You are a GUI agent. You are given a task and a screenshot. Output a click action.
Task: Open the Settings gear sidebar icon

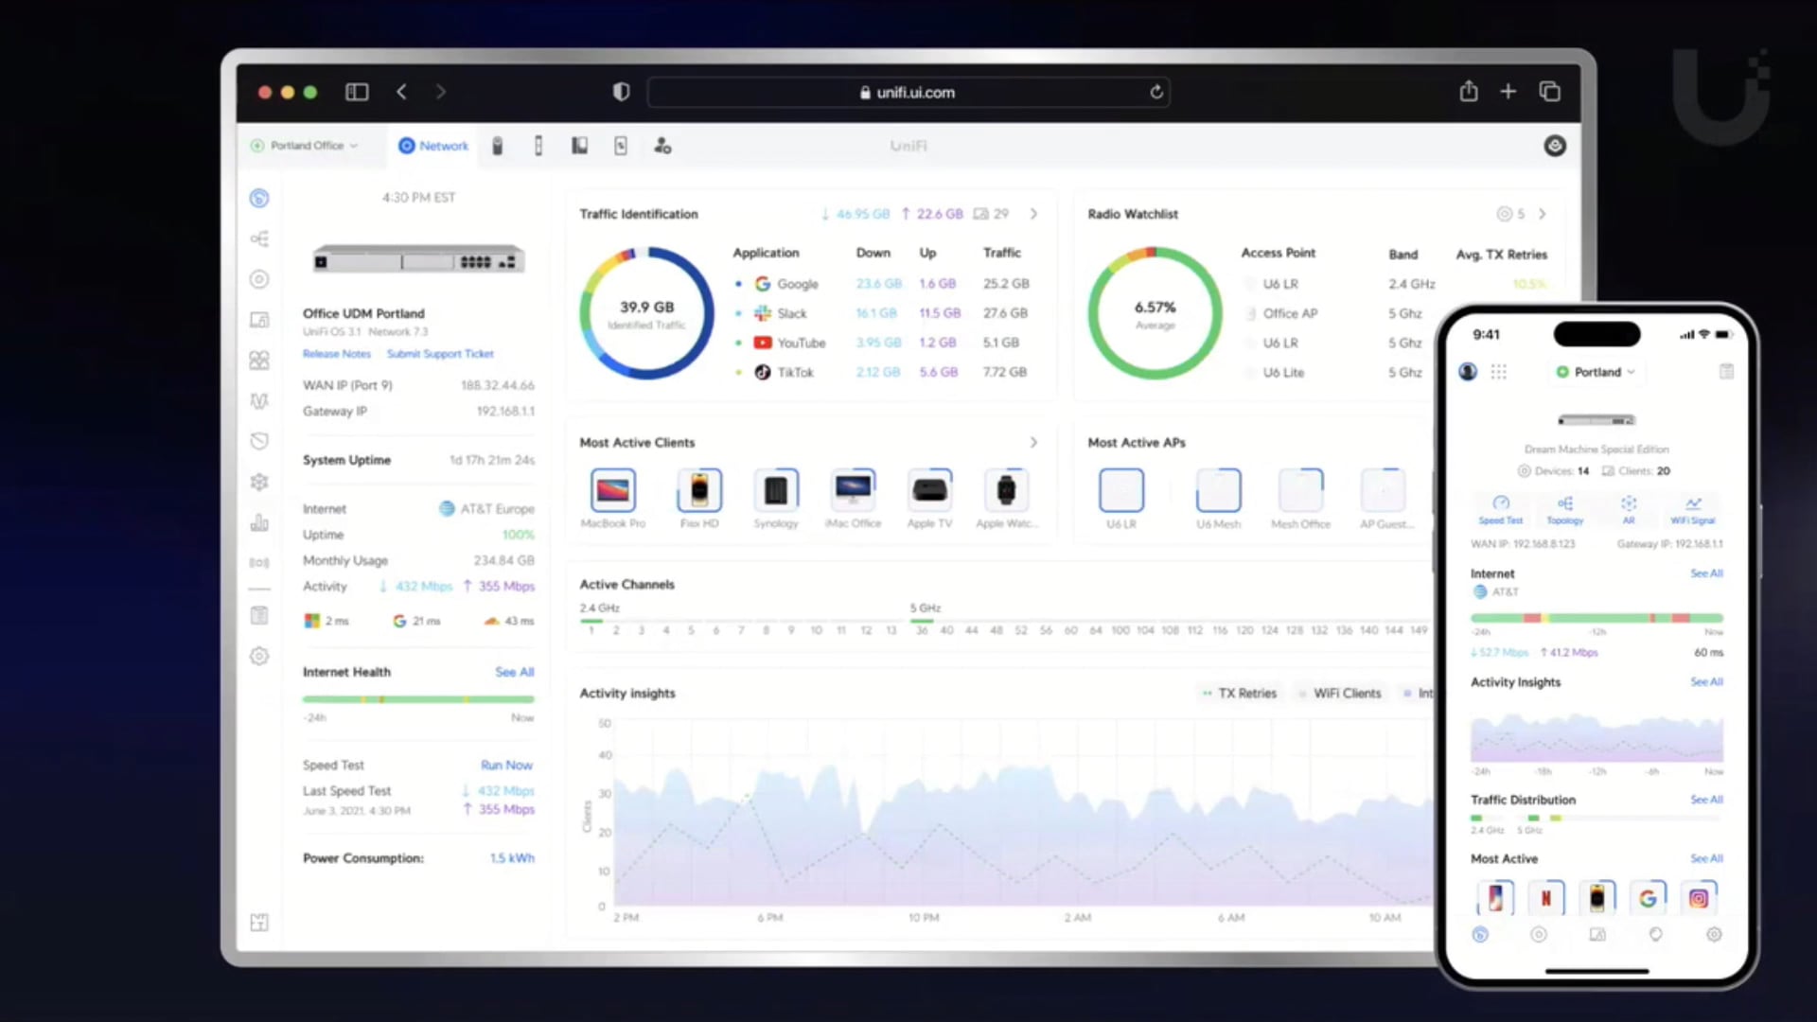coord(259,656)
